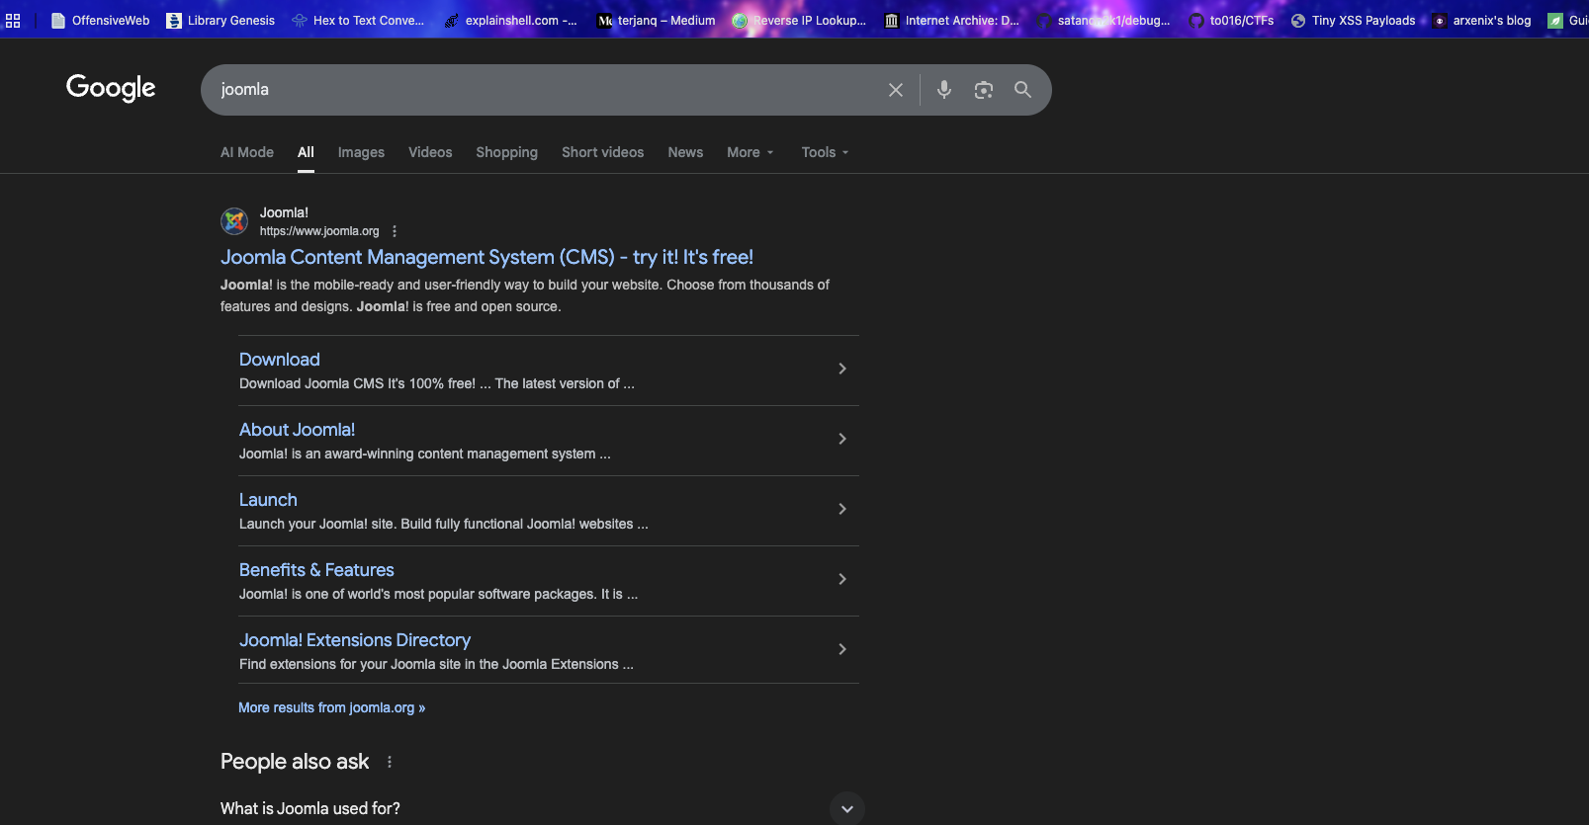Open the apps grid icon in bookmarks bar

(x=13, y=20)
